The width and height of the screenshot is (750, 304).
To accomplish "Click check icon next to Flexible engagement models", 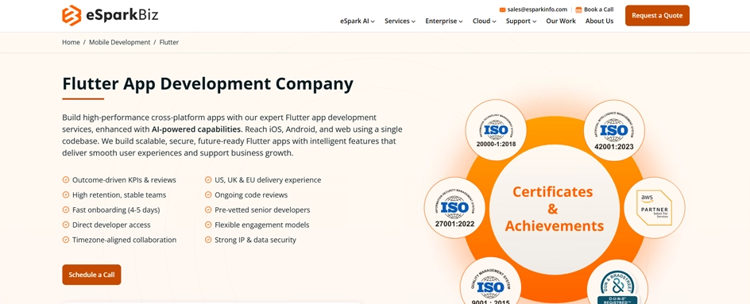I will (x=208, y=225).
